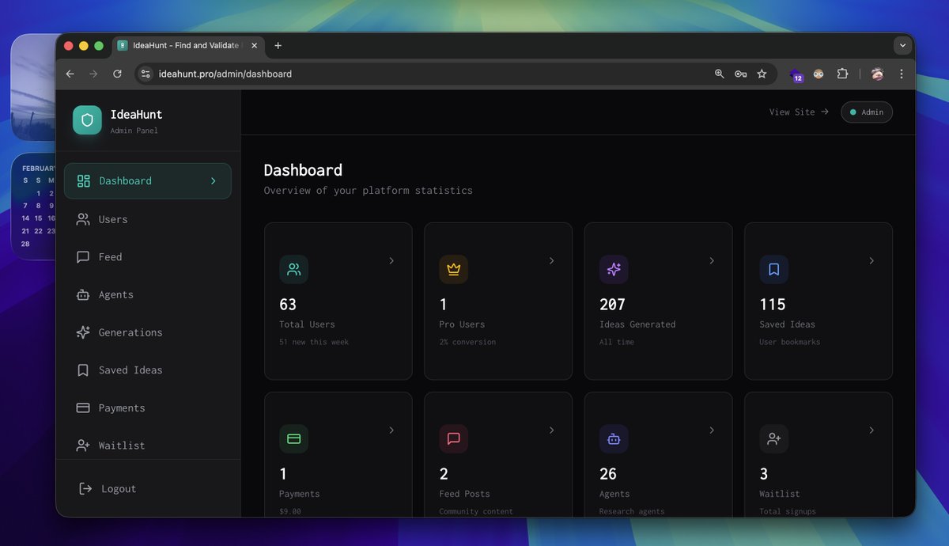Click the IdeaHunt shield logo icon

(x=87, y=120)
